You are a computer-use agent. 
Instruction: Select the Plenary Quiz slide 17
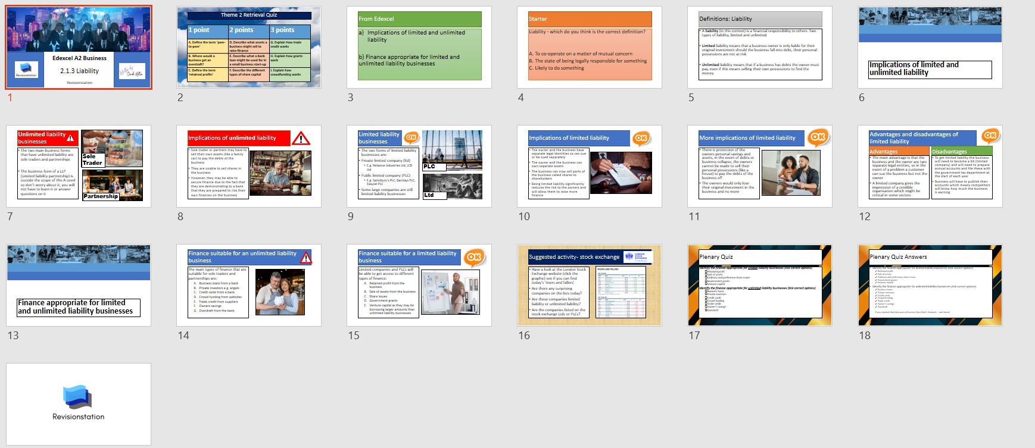[x=760, y=286]
